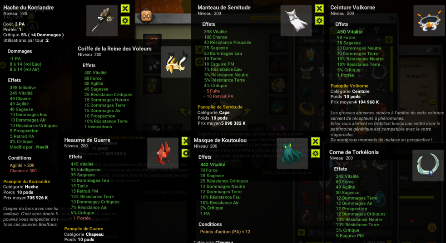Click the Panoplie du Korriandre set link

[27, 181]
